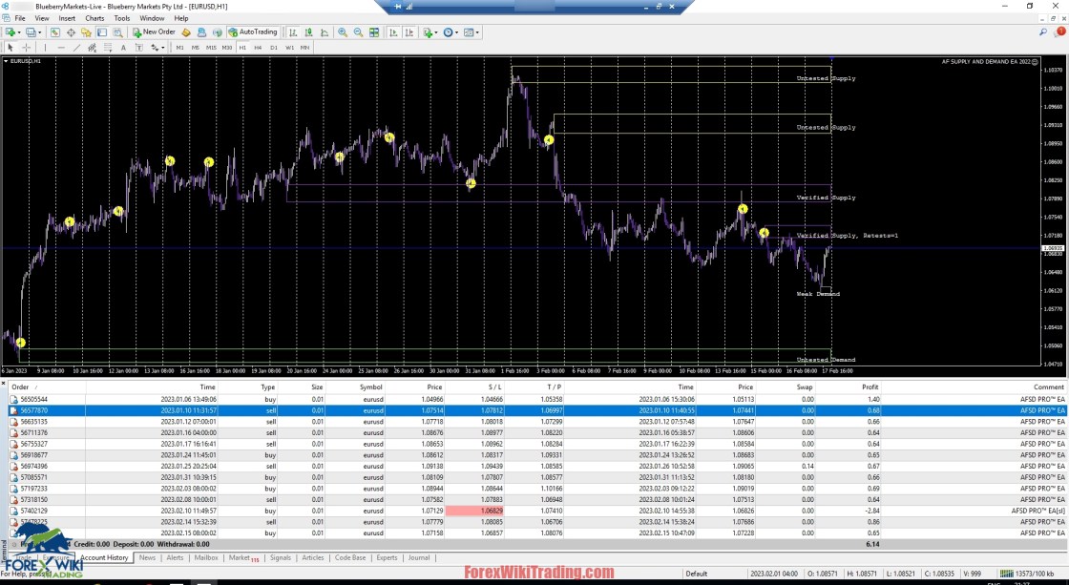Open the Charts menu

click(94, 18)
